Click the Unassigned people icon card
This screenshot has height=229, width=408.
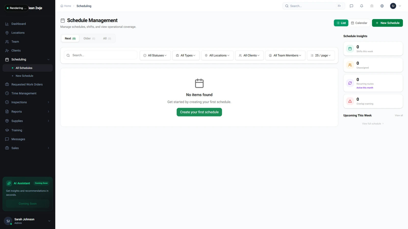pos(350,65)
